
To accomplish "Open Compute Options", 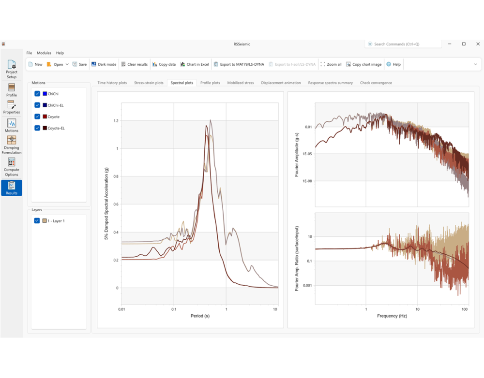I will 11,167.
